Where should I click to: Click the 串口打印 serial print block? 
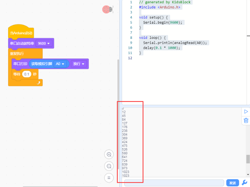tap(20, 64)
